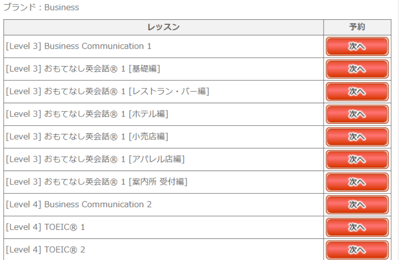This screenshot has height=260, width=399.
Task: Click 次へ for Business Communication 1
Action: pyautogui.click(x=357, y=46)
